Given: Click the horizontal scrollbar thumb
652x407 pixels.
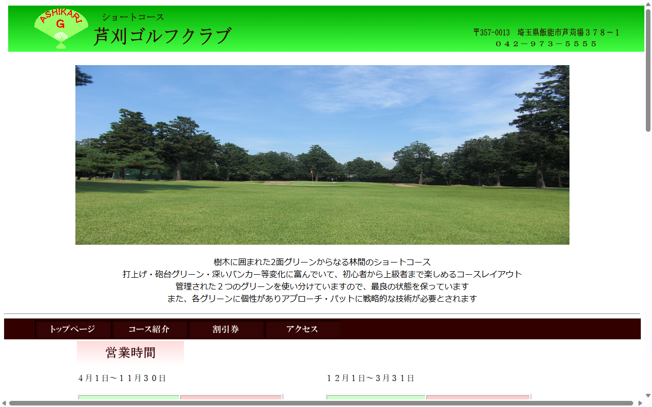Looking at the screenshot, I should 321,403.
